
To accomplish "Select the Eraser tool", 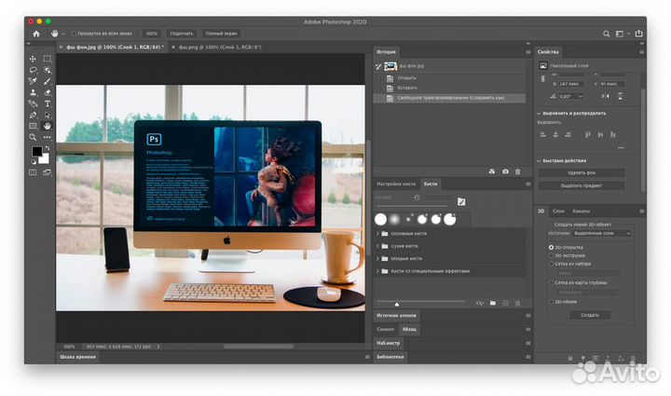I will pos(48,92).
